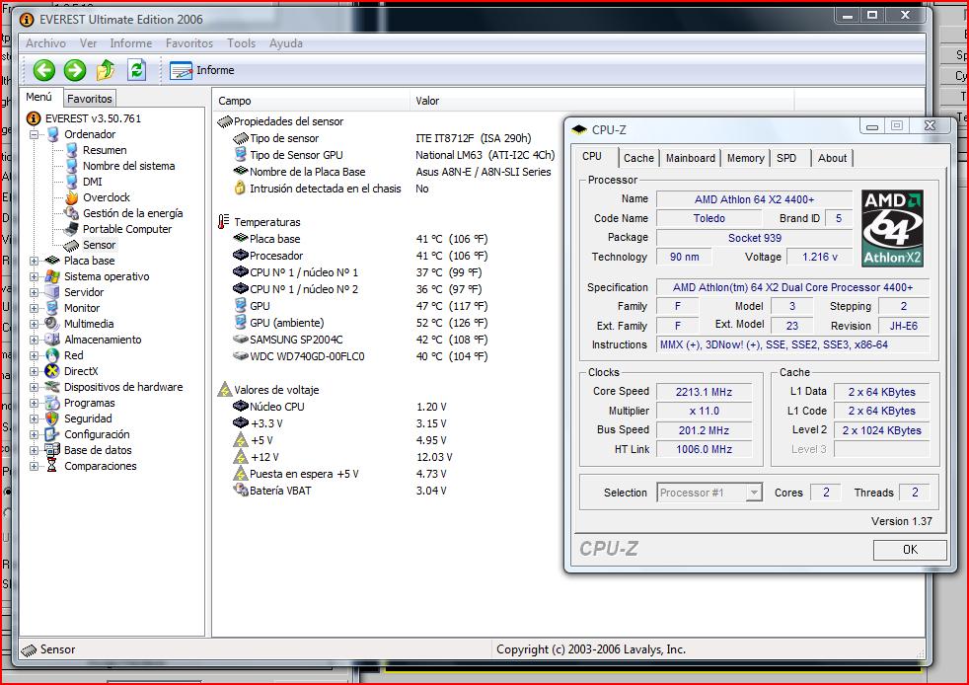Image resolution: width=969 pixels, height=685 pixels.
Task: Click the Red network globe icon
Action: [x=52, y=355]
